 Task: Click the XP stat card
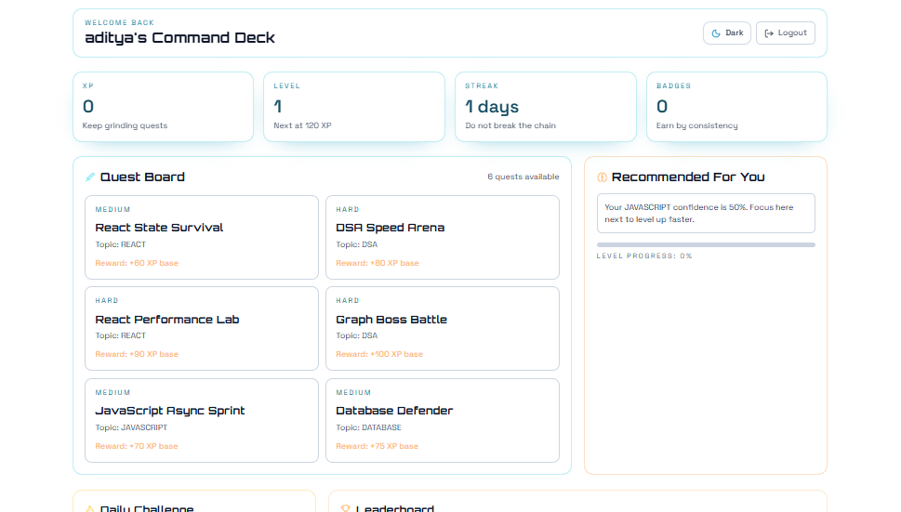[164, 107]
